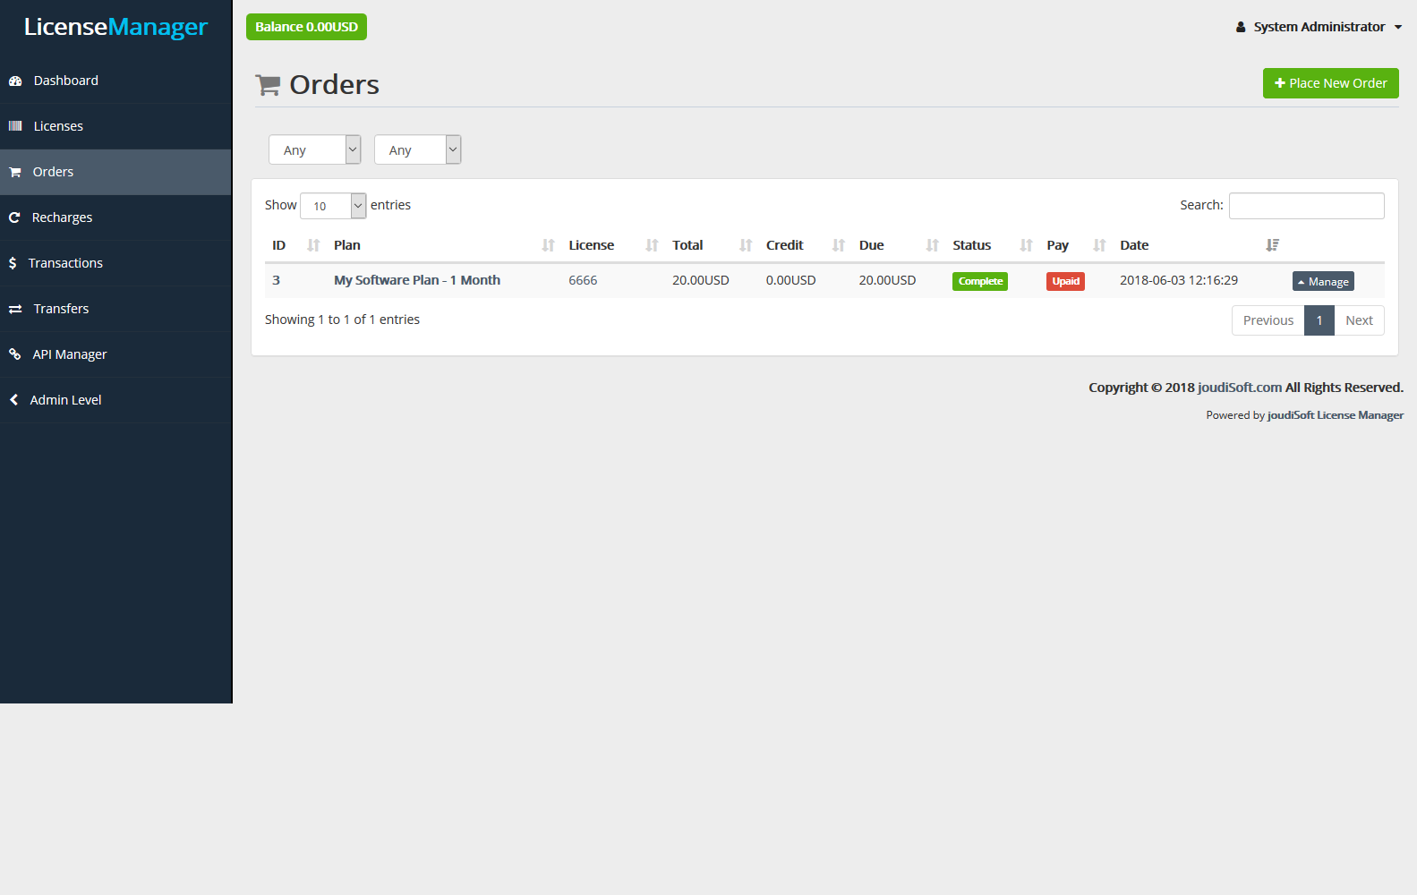
Task: Click the Orders cart icon in sidebar
Action: pos(15,172)
